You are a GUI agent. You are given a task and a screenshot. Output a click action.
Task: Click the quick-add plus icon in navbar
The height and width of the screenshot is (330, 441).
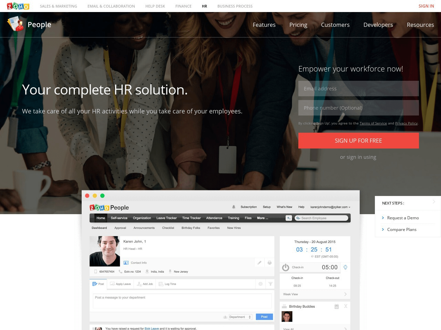(x=289, y=218)
